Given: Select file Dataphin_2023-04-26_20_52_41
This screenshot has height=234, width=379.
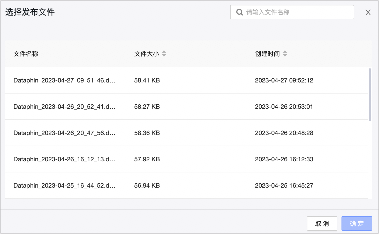Looking at the screenshot, I should (64, 107).
